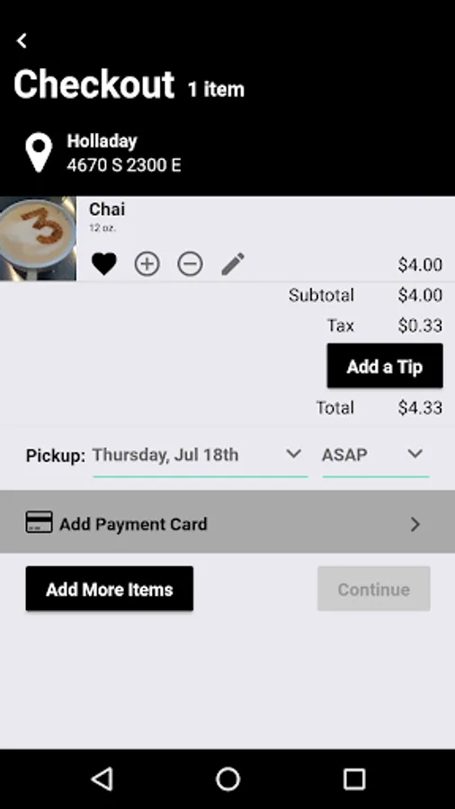Tap the credit card icon
Viewport: 455px width, 809px height.
coord(40,522)
